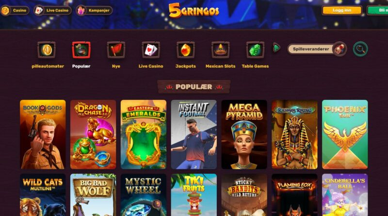
Task: Open the Kampanjer promotions menu item
Action: 94,10
